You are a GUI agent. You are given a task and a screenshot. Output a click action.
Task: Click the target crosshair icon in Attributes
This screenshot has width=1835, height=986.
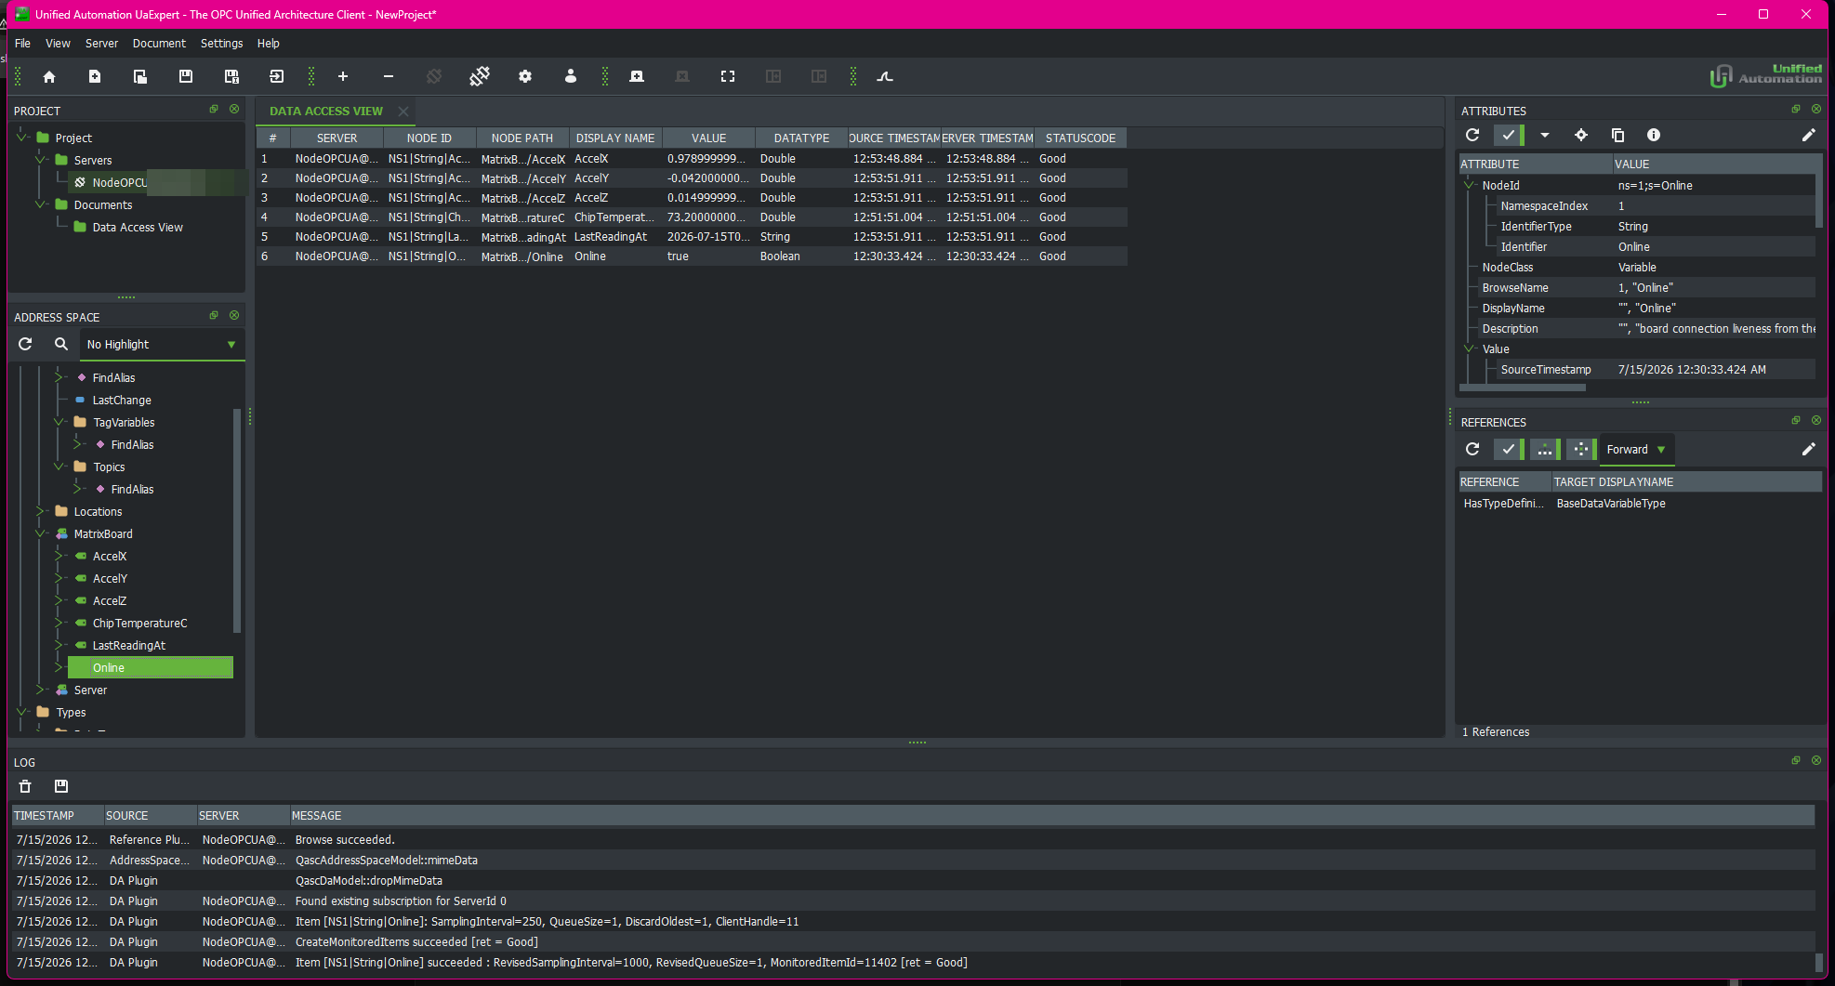(x=1581, y=136)
